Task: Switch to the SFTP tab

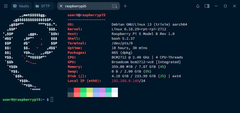Action: (x=44, y=6)
